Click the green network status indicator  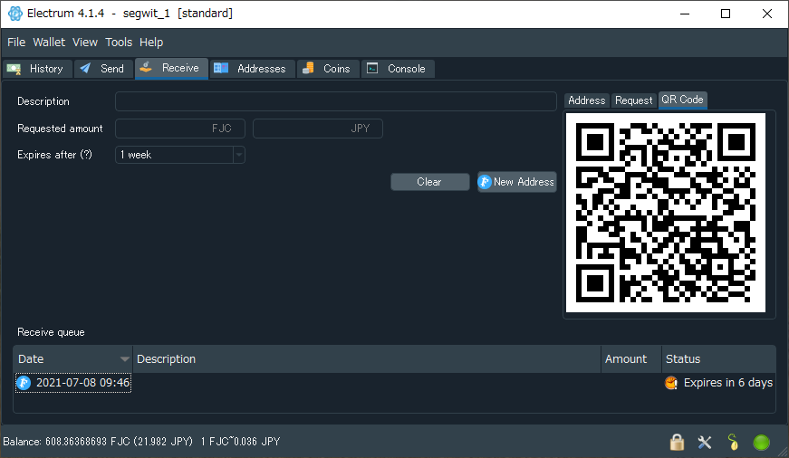click(x=761, y=443)
